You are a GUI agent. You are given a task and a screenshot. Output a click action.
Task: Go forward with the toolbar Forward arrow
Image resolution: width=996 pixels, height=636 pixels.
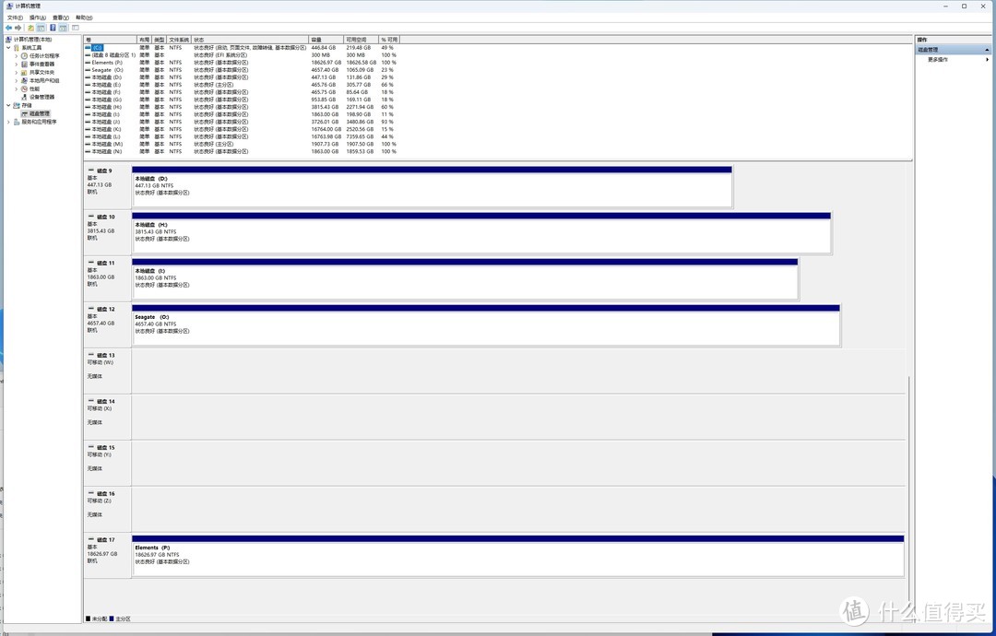click(18, 28)
